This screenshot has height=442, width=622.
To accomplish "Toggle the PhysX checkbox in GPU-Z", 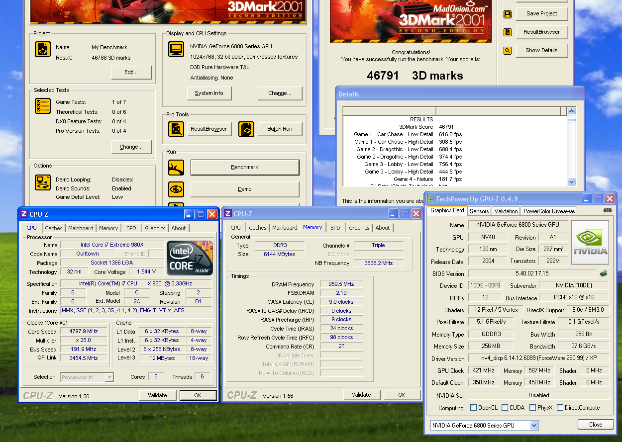I will click(x=533, y=408).
